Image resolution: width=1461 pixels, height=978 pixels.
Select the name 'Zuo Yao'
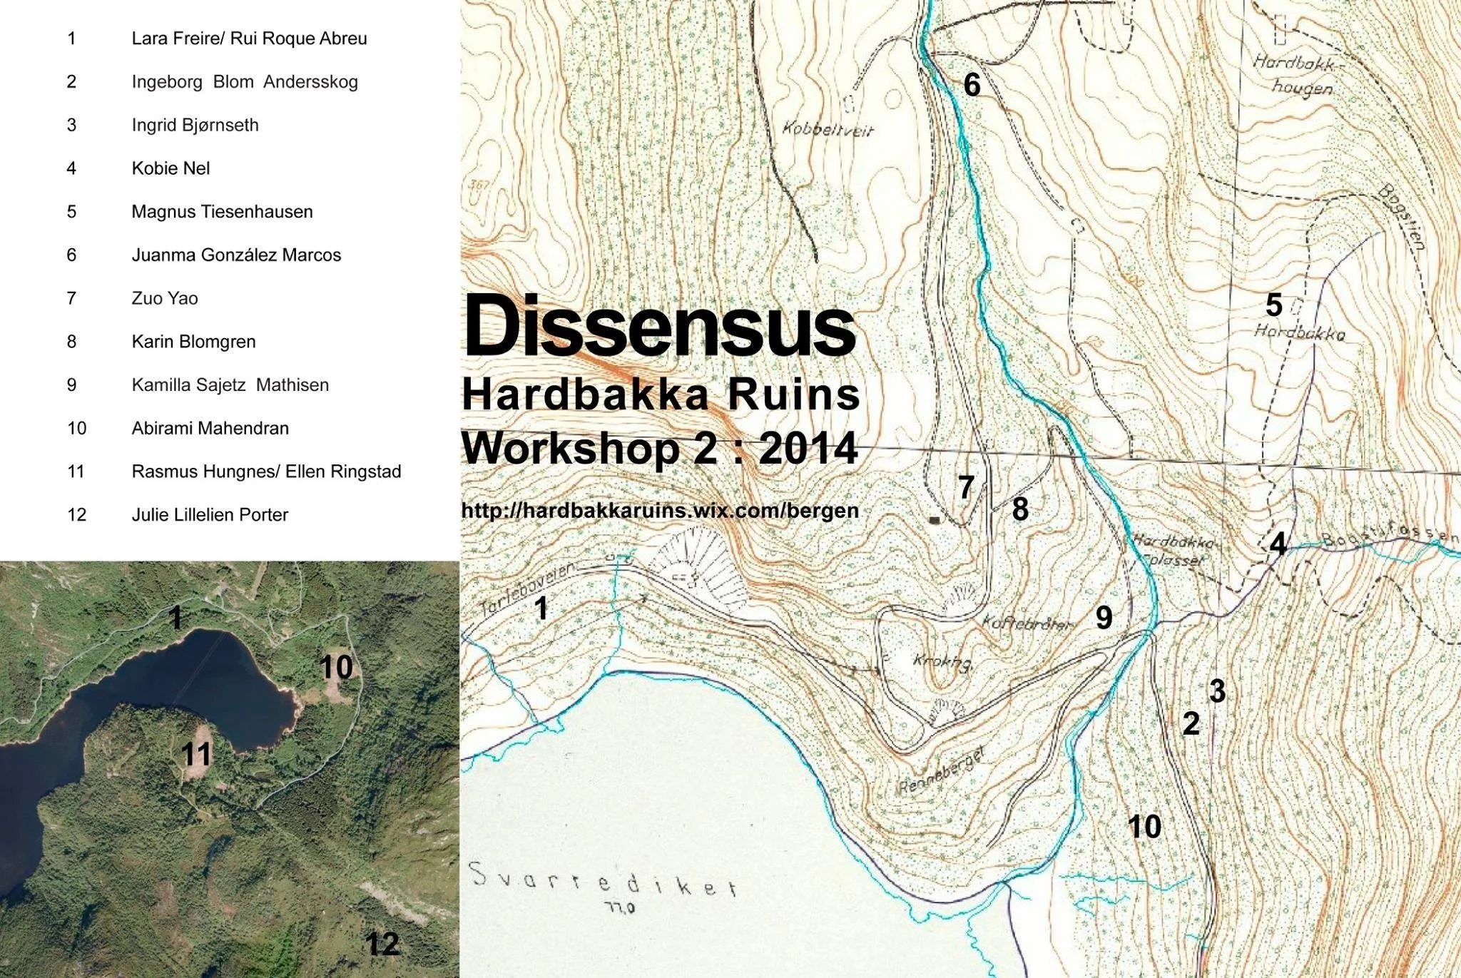click(x=165, y=298)
